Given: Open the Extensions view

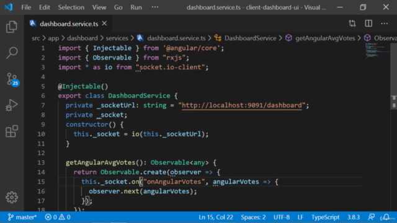Looking at the screenshot, I should click(12, 131).
